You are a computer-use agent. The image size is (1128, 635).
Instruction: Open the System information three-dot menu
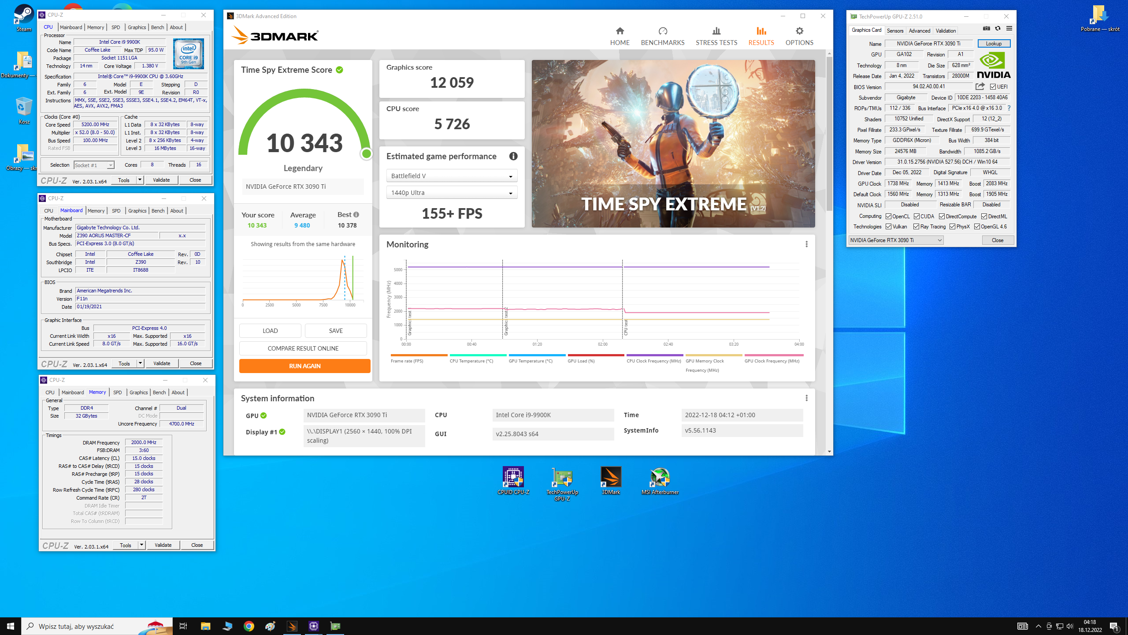point(806,398)
